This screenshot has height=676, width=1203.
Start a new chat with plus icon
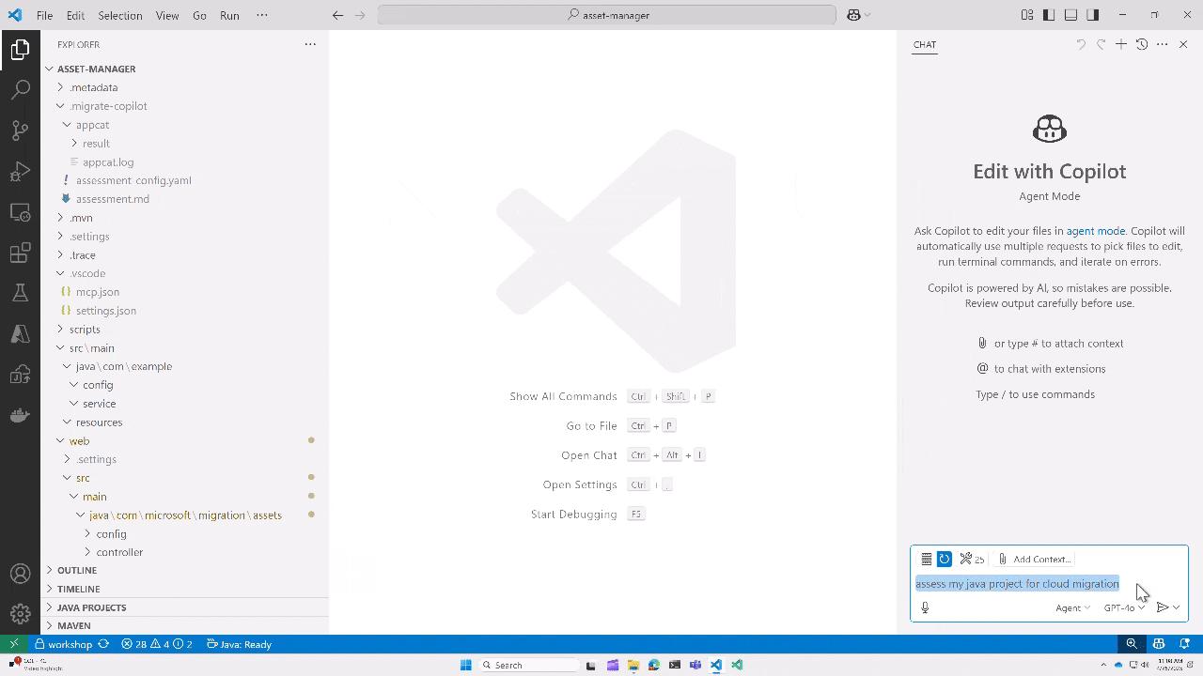[x=1121, y=44]
